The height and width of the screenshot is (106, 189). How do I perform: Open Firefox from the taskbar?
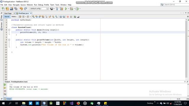pyautogui.click(x=78, y=103)
